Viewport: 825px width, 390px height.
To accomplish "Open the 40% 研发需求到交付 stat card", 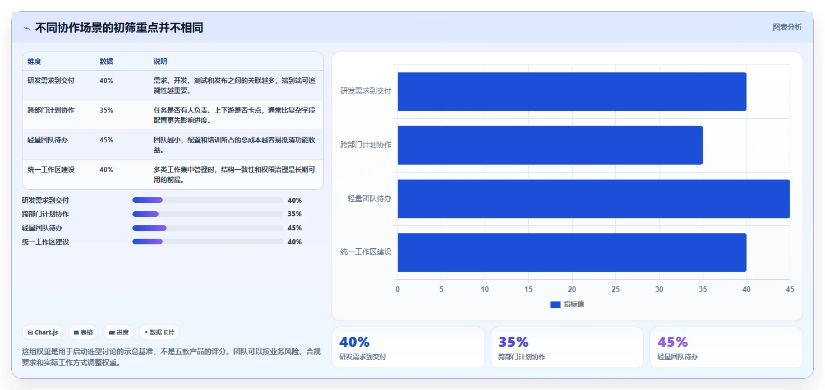I will click(x=408, y=347).
